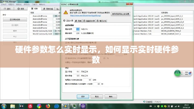Image resolution: width=194 pixels, height=109 pixels.
Task: Click 额外存储 field showing 0.5
Action: tap(76, 76)
